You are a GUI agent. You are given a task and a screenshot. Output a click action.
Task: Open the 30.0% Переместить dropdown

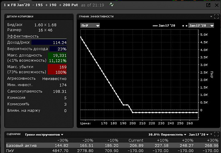coord(167,135)
